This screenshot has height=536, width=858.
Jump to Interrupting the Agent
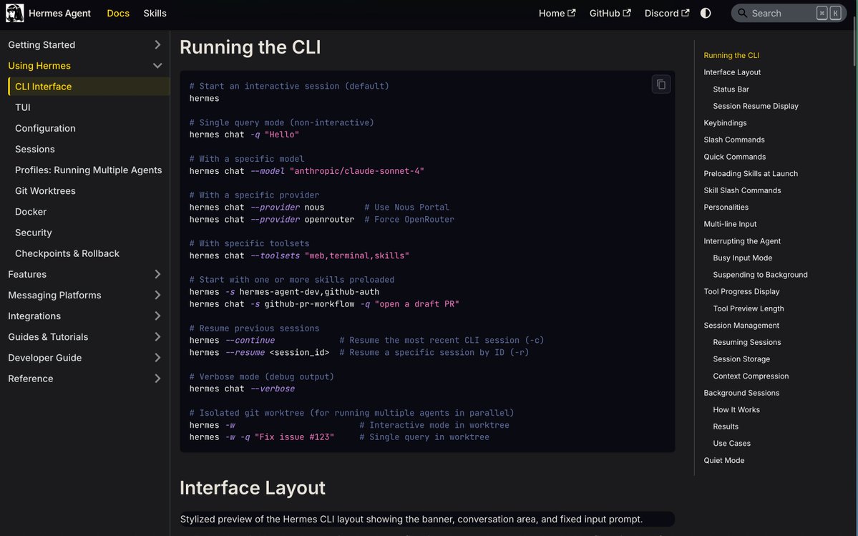point(742,241)
